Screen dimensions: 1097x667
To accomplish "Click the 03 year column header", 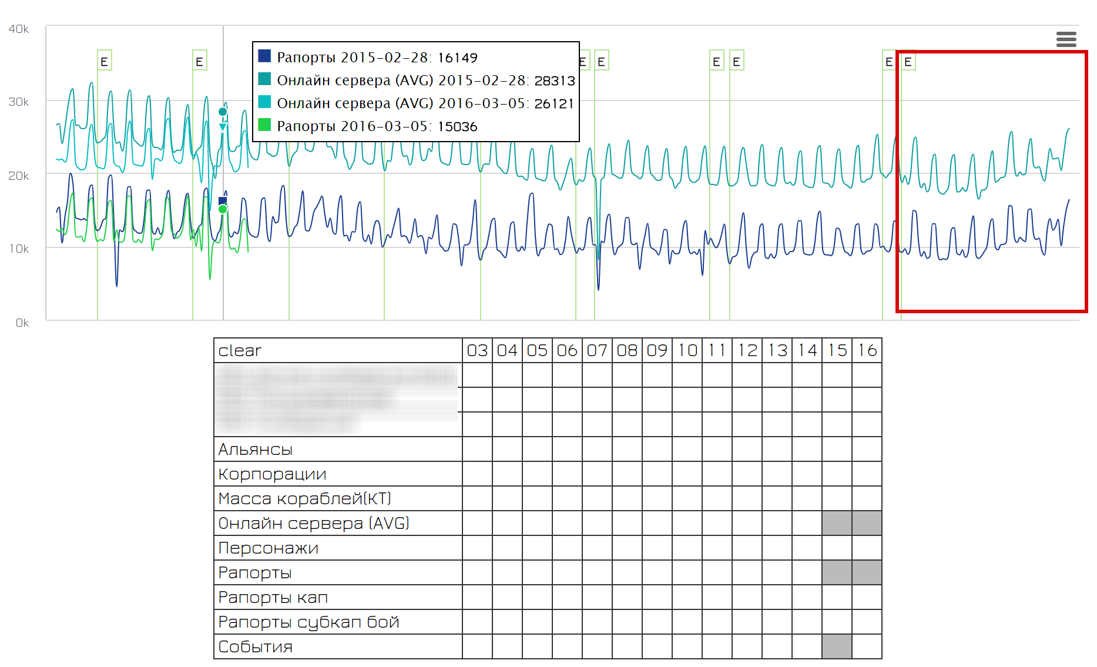I will tap(478, 350).
